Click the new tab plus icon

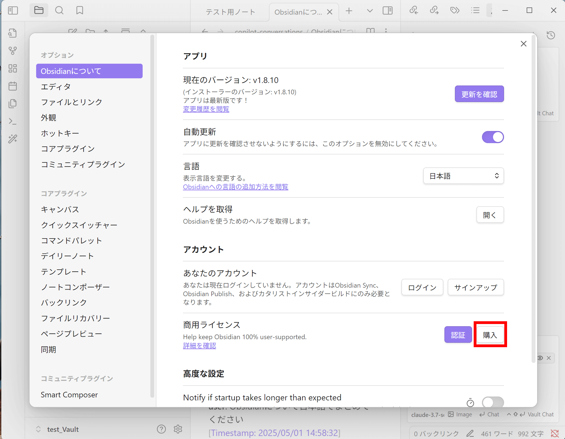click(349, 11)
